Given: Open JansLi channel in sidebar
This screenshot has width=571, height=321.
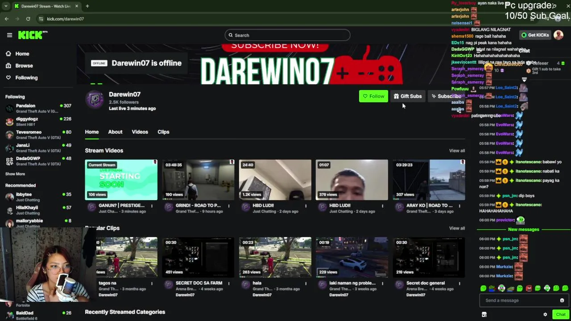Looking at the screenshot, I should coord(38,148).
